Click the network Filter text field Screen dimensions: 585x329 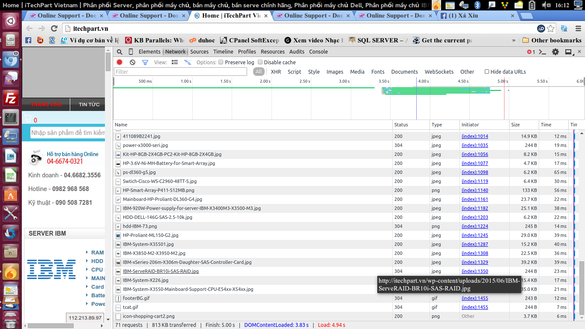point(180,72)
